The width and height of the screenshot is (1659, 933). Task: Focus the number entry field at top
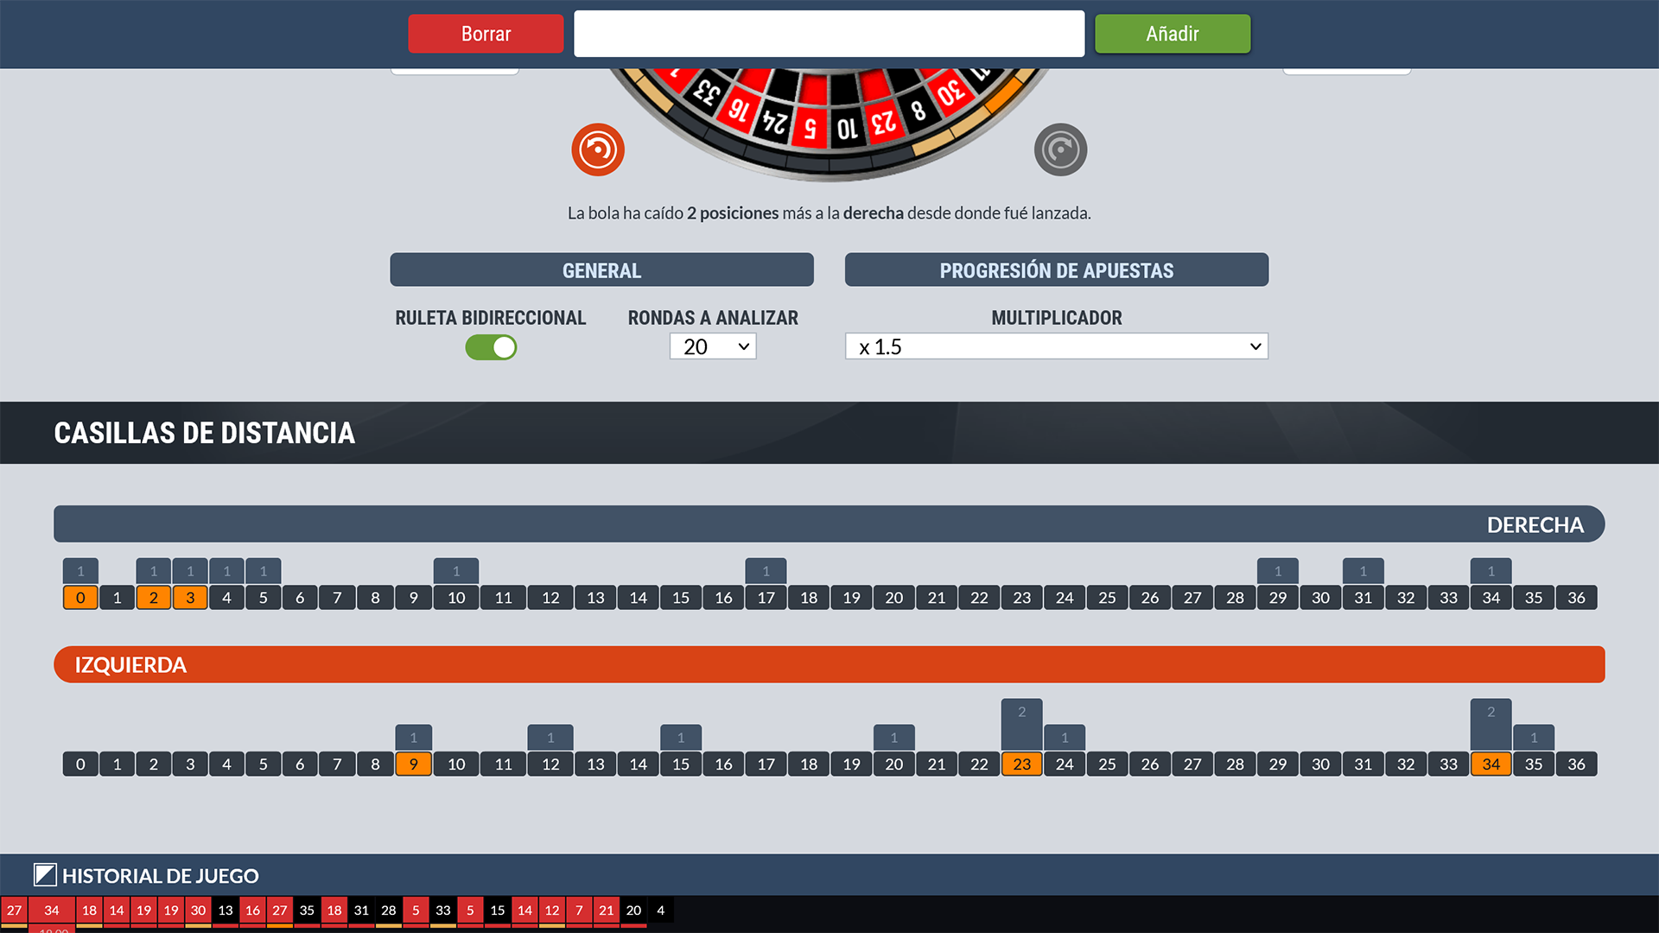coord(829,34)
